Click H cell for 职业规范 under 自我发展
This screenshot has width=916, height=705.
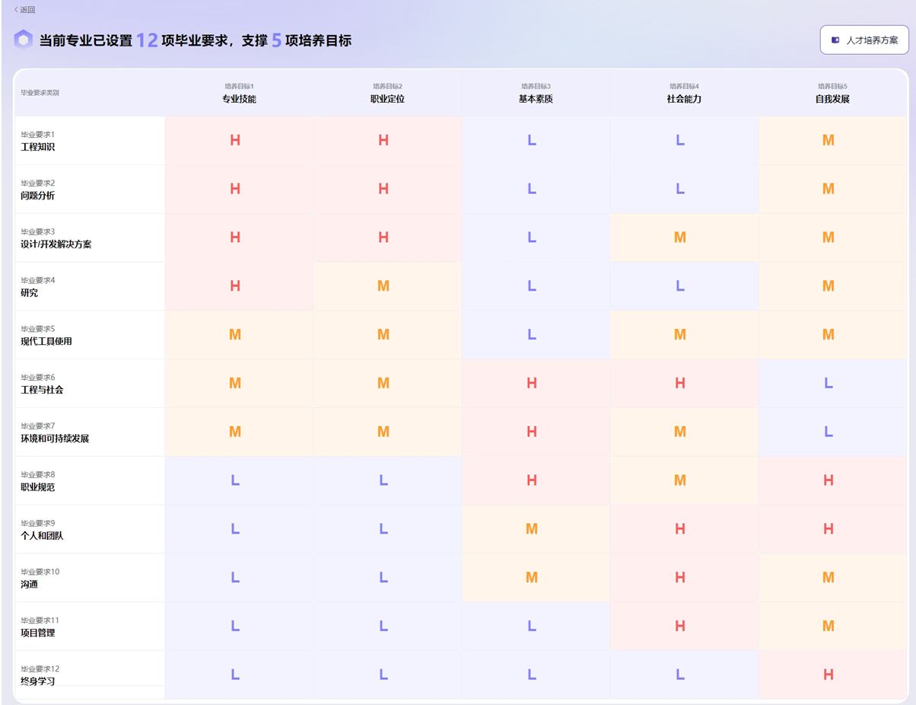pos(829,480)
